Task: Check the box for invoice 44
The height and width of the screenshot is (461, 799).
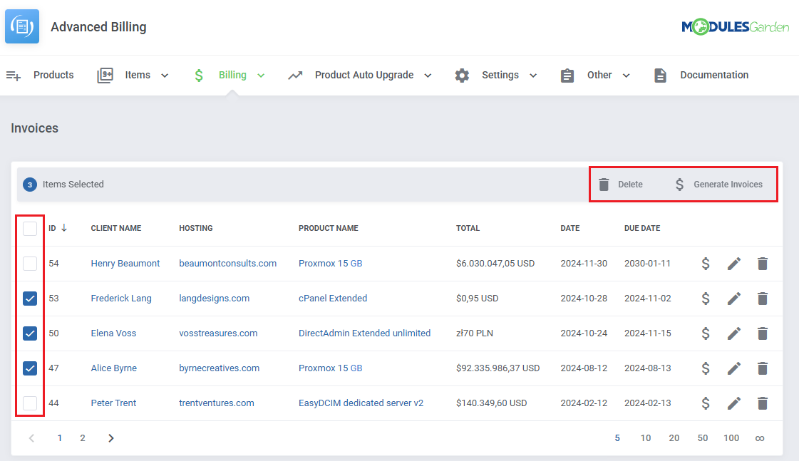Action: [30, 403]
